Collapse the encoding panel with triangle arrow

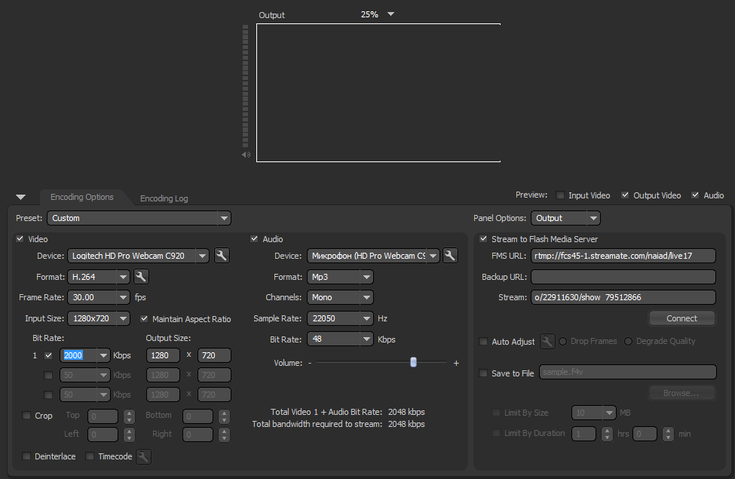[20, 198]
